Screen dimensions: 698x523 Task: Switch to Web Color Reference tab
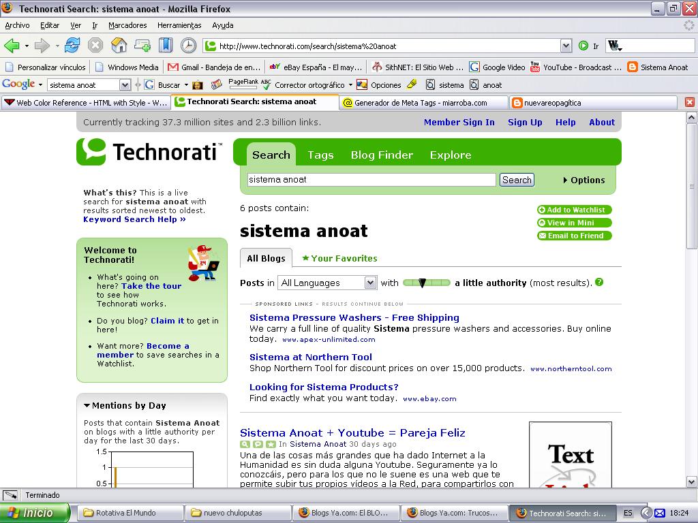pyautogui.click(x=86, y=103)
